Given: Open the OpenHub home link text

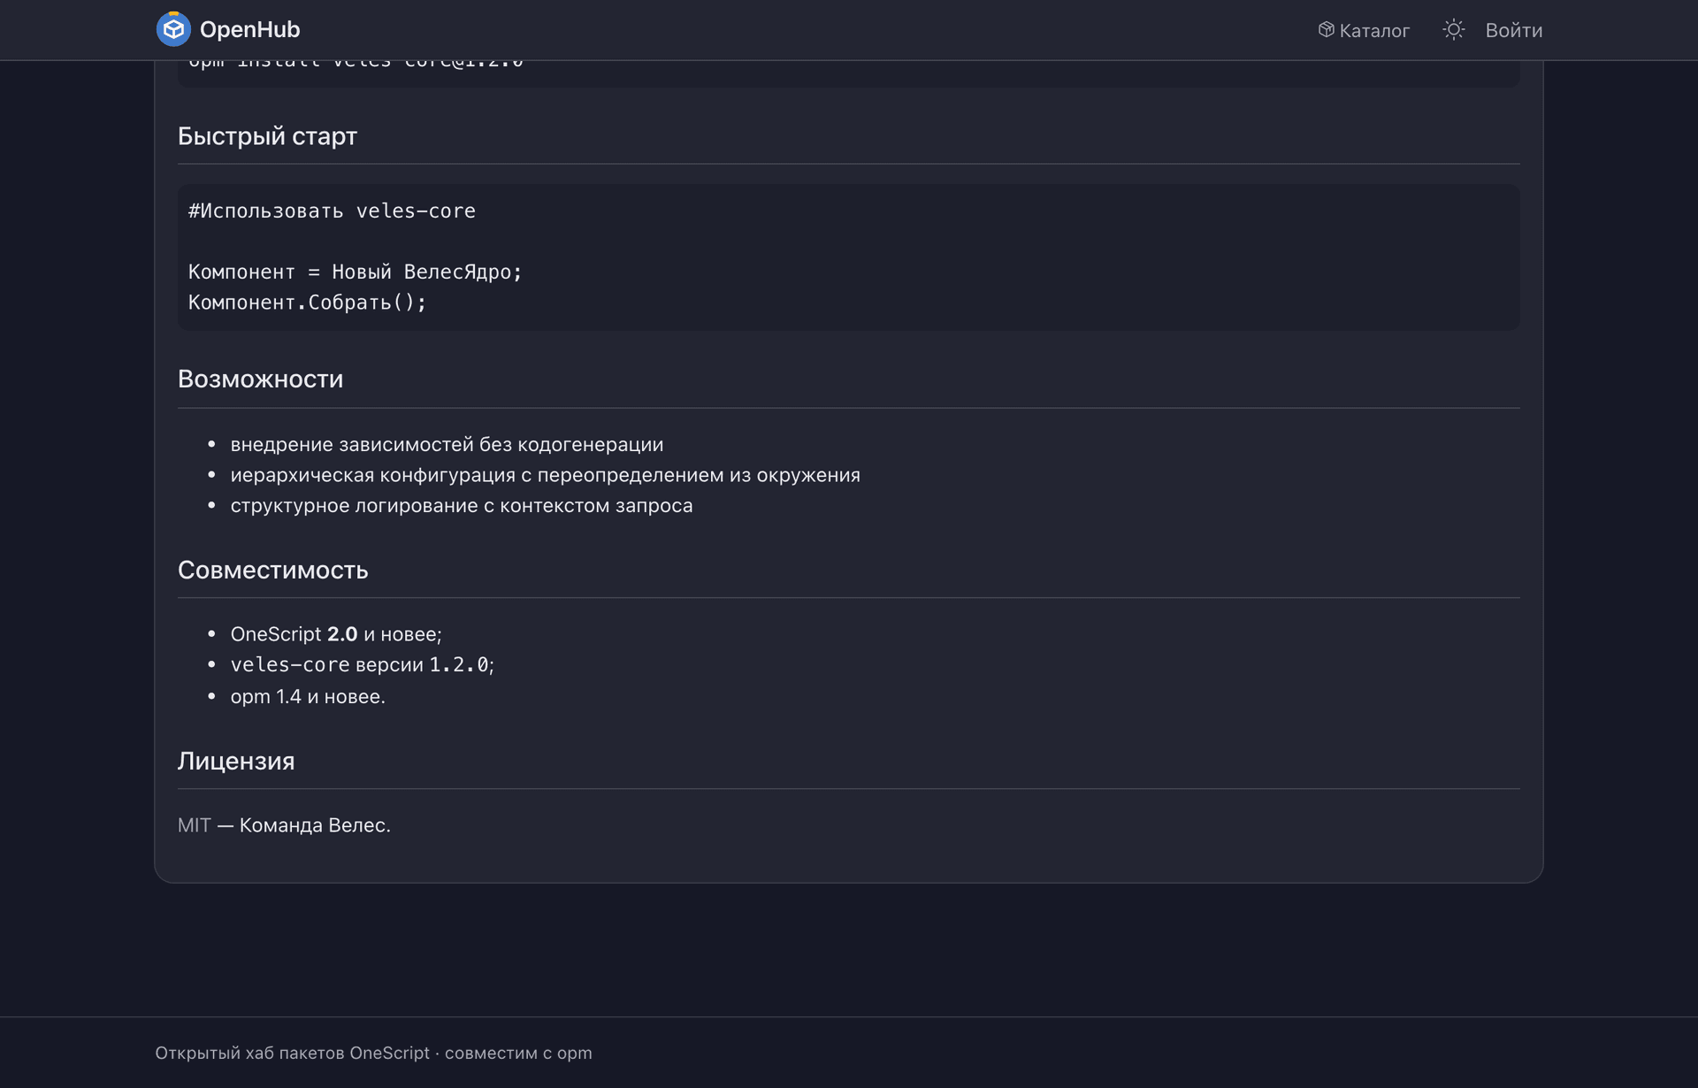Looking at the screenshot, I should [x=249, y=29].
